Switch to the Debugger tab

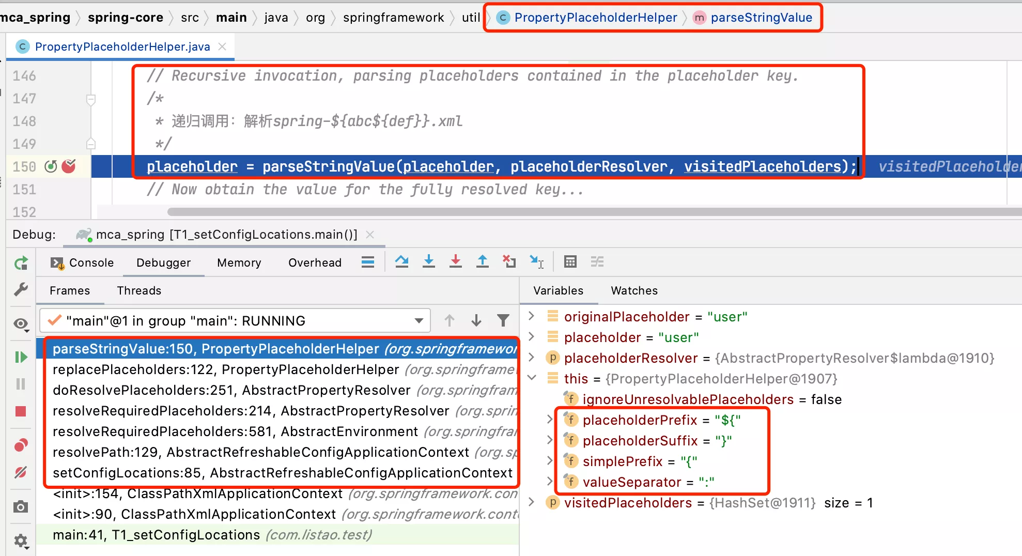pos(163,262)
